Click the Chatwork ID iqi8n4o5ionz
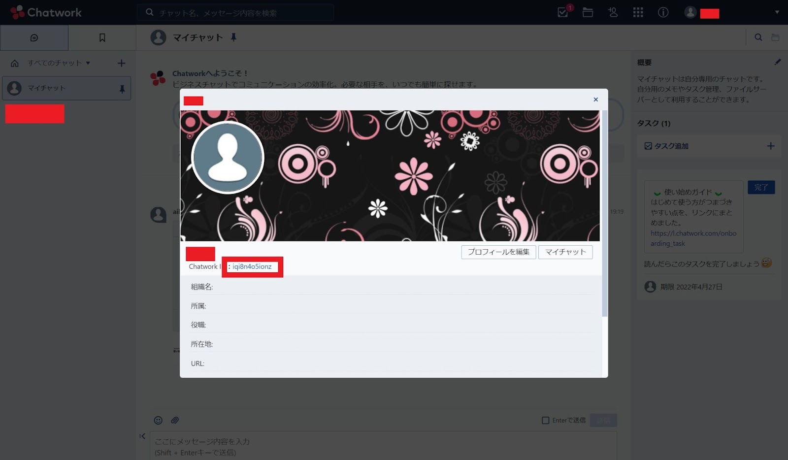This screenshot has height=460, width=788. pyautogui.click(x=252, y=266)
